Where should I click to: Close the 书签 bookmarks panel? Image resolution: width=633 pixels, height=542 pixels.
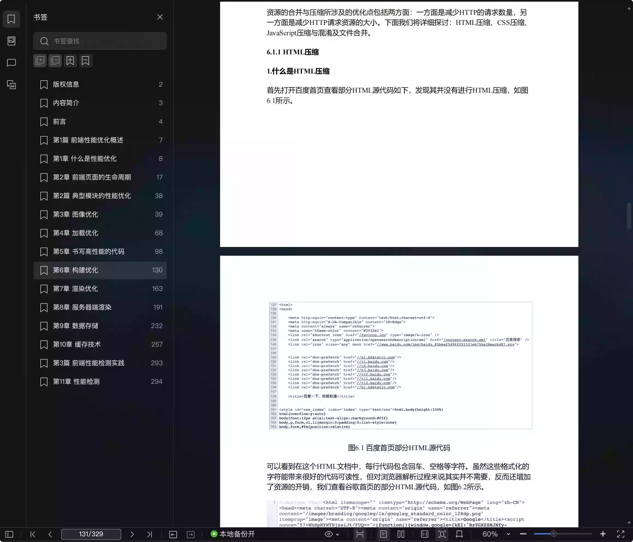(x=160, y=17)
